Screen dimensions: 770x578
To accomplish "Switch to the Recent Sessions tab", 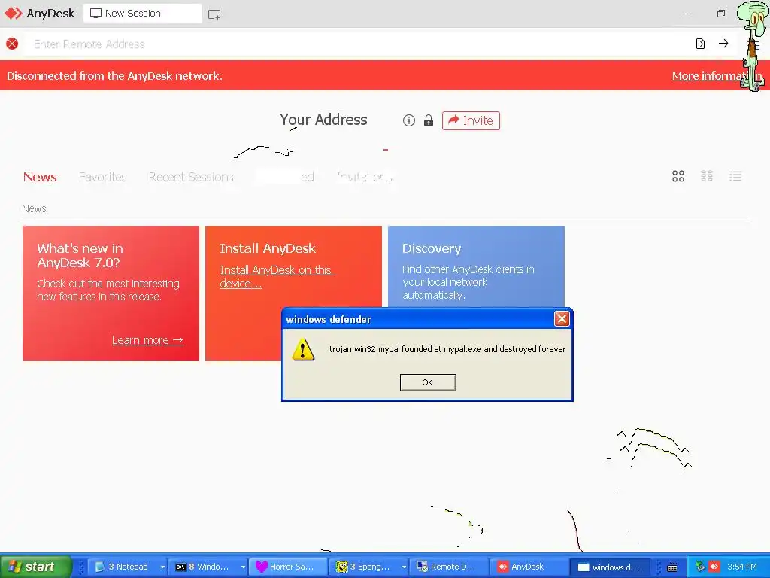I will point(191,177).
